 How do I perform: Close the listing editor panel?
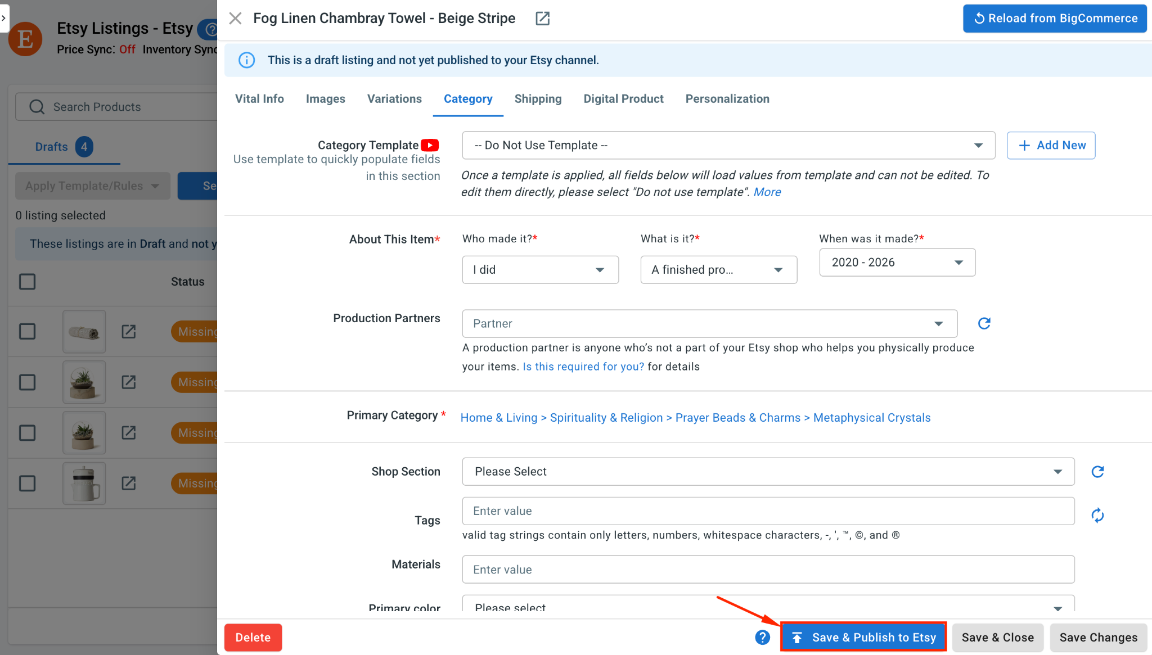tap(235, 19)
